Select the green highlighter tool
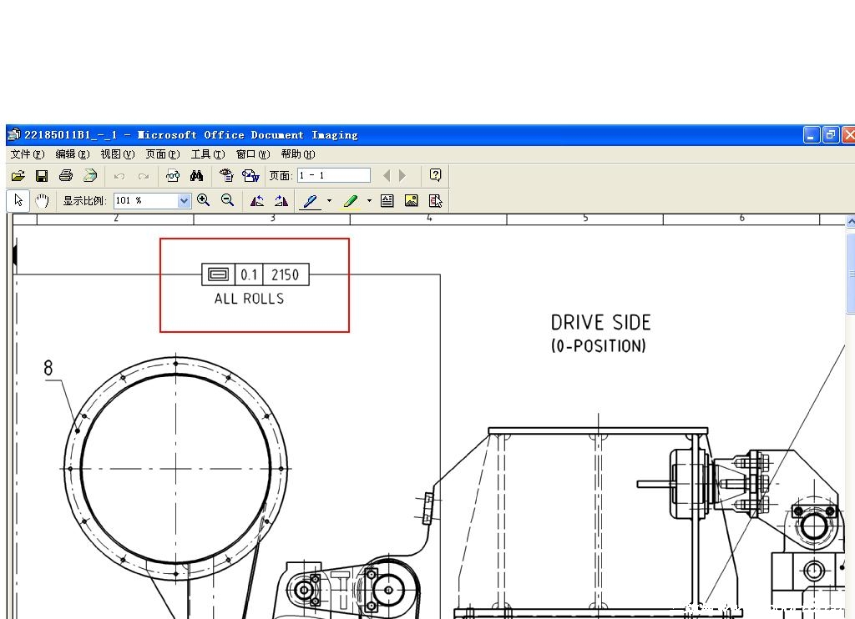Image resolution: width=855 pixels, height=619 pixels. tap(351, 201)
